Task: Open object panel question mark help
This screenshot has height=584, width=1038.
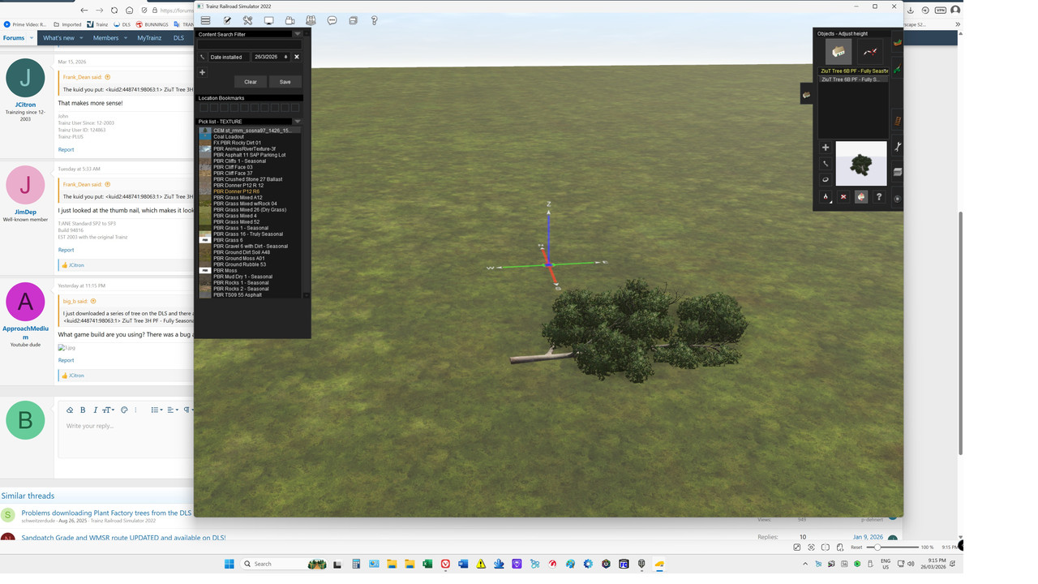Action: coord(879,197)
